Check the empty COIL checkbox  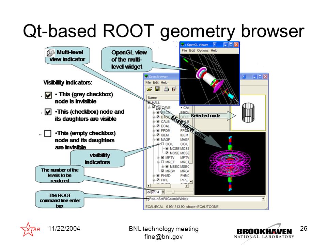[x=162, y=144]
